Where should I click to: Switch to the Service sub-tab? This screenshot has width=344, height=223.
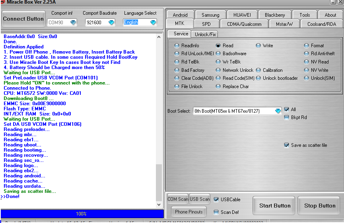(181, 34)
